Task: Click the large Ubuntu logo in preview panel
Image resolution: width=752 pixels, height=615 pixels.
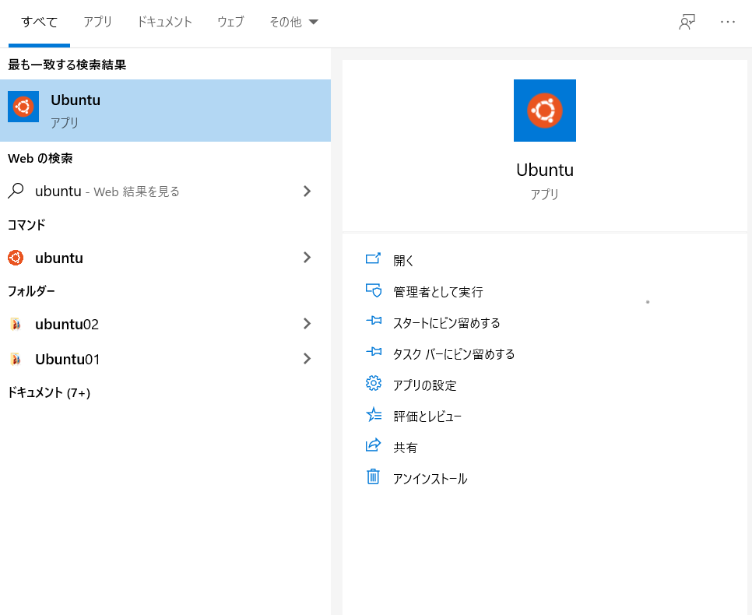Action: click(x=544, y=111)
